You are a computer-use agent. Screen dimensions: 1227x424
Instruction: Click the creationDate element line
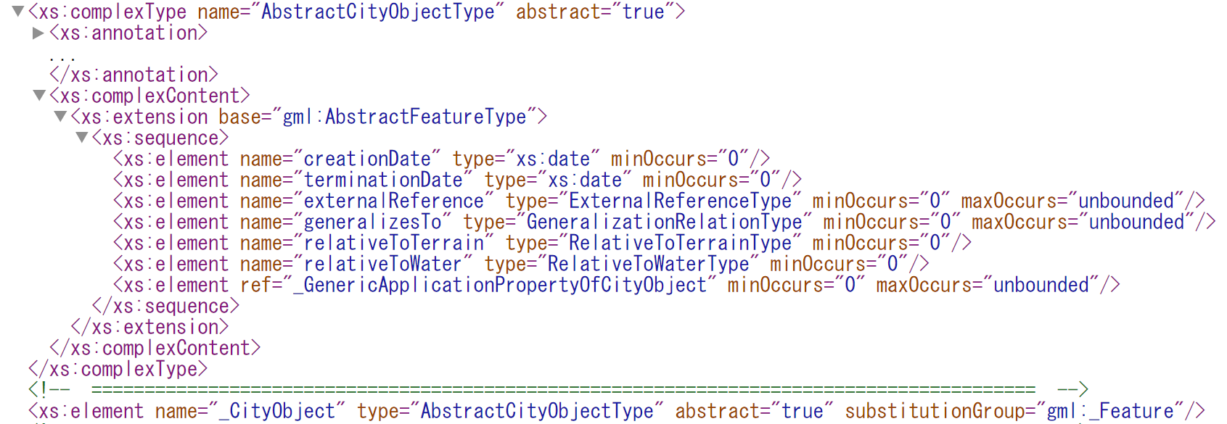point(441,159)
